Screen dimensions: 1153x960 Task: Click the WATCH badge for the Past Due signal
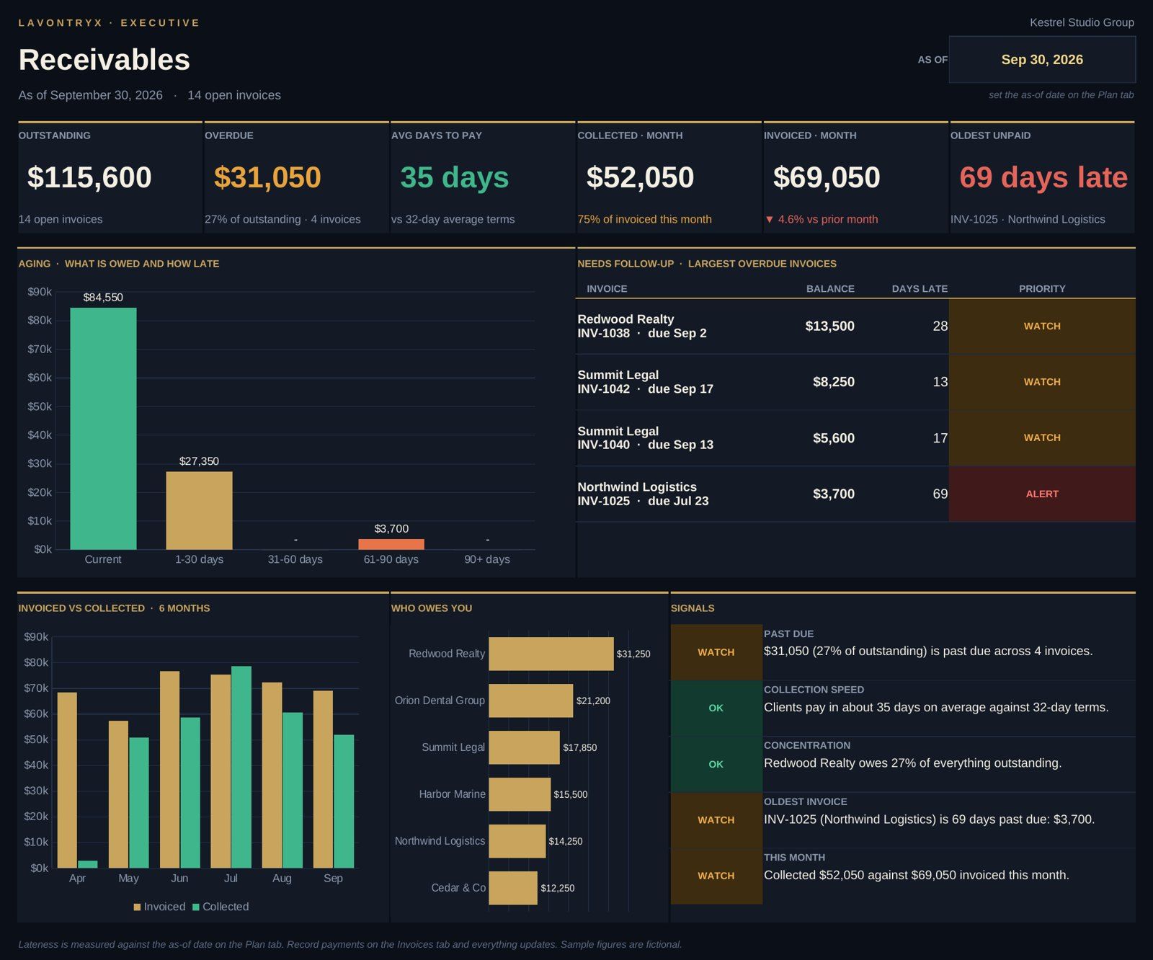[716, 652]
